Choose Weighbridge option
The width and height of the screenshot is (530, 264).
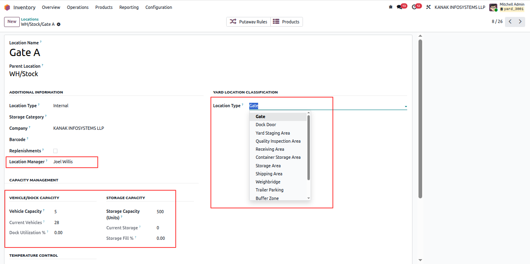click(278, 182)
